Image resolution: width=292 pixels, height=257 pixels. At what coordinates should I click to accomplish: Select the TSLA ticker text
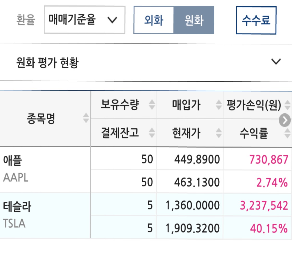[x=14, y=223]
